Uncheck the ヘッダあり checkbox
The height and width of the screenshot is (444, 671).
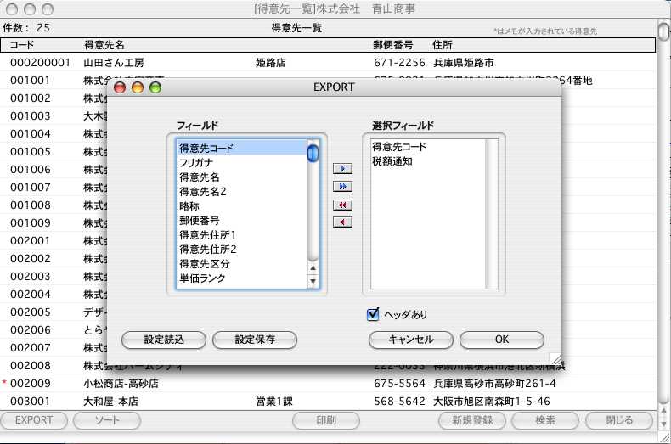pos(373,315)
